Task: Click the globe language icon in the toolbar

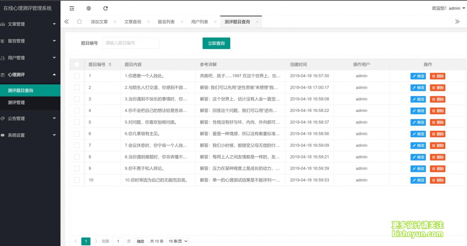Action: pyautogui.click(x=88, y=8)
